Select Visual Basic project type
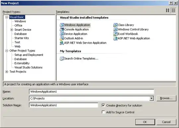Screen dimensions: 179x128 point(17,17)
